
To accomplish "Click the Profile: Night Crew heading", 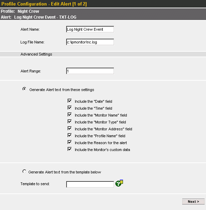I will tap(20, 11).
